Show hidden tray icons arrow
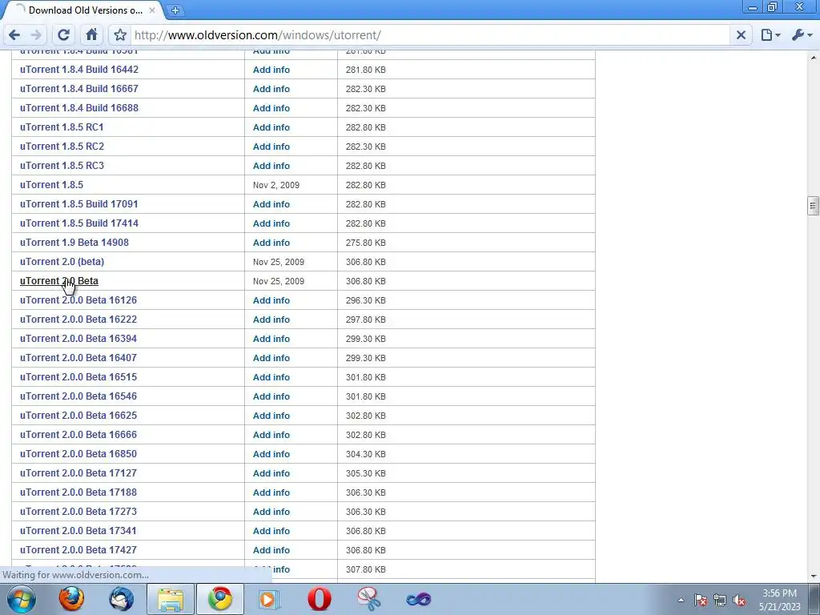 click(x=681, y=600)
